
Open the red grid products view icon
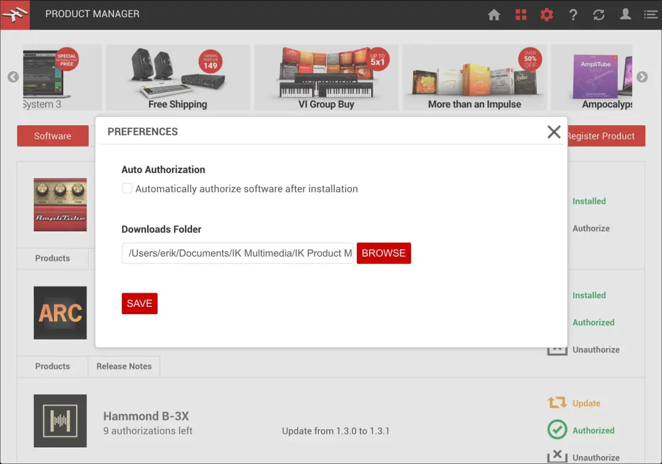point(521,15)
